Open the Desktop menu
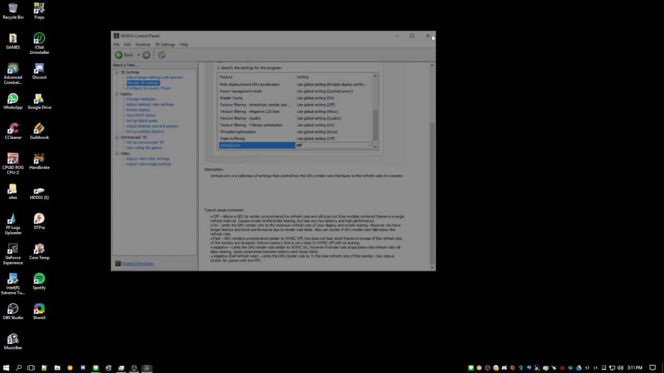The width and height of the screenshot is (664, 373). (143, 45)
